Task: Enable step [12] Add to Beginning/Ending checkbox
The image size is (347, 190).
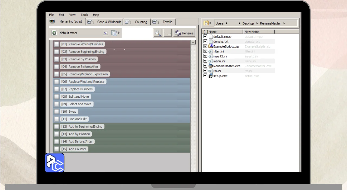Action: click(56, 126)
